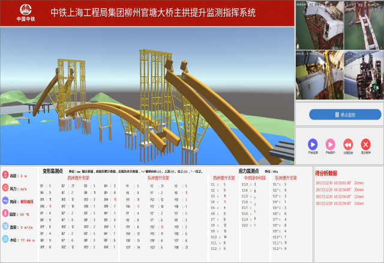Click the Y21 : 14 deformation reading
Screen dimensions: 384x263
click(133, 247)
